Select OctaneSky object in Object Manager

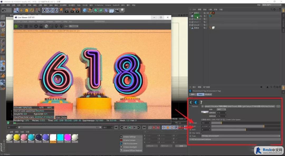(198, 16)
